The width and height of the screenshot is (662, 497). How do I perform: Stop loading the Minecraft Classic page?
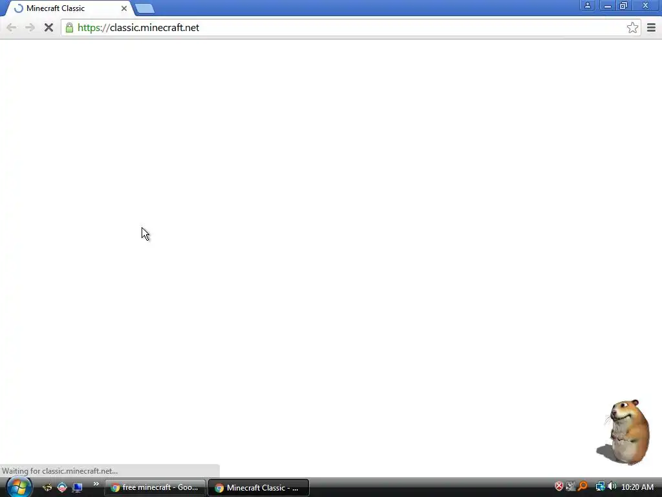pyautogui.click(x=48, y=28)
